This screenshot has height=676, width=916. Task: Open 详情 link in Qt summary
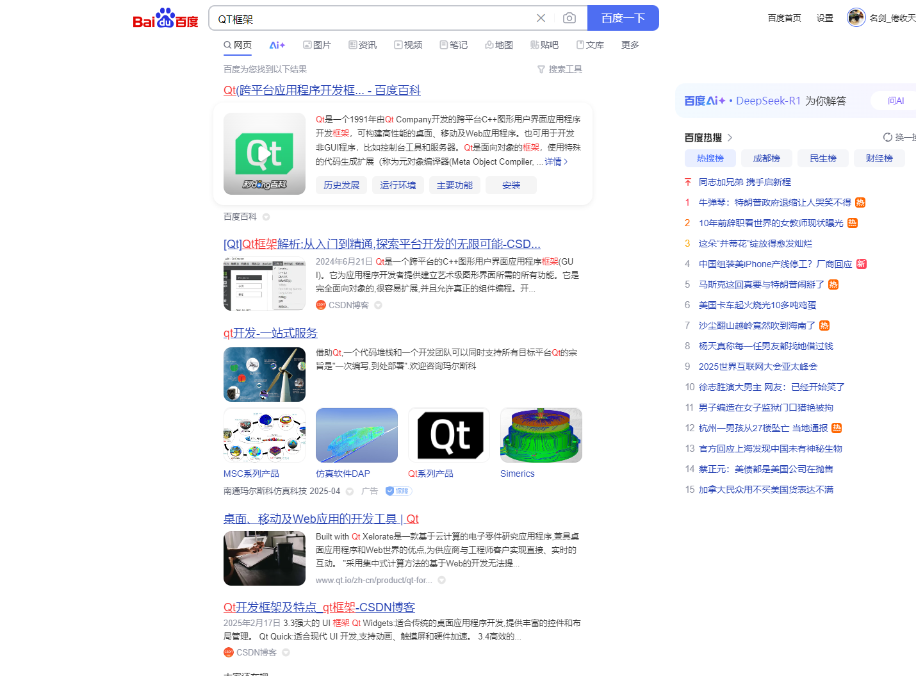(x=556, y=161)
